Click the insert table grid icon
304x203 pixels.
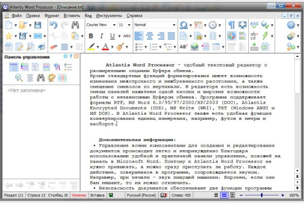(x=216, y=47)
